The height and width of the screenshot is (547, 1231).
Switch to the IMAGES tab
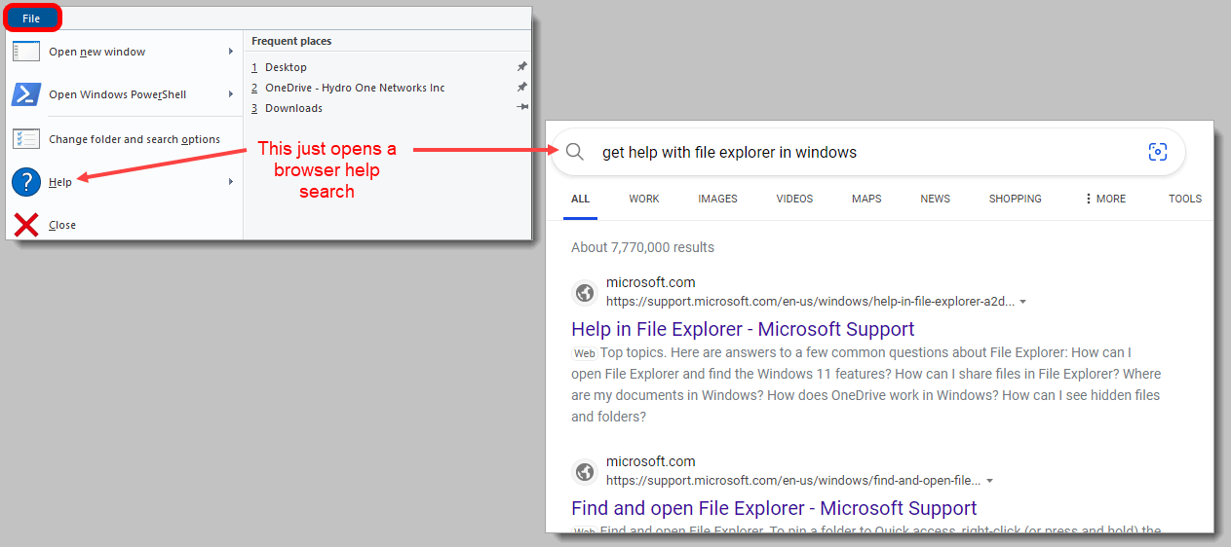pos(717,199)
